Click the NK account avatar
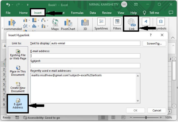The height and width of the screenshot is (122, 178). click(x=124, y=4)
